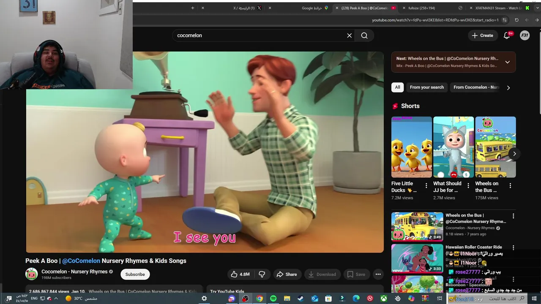Dislike the Peek A Boo video
541x304 pixels.
(x=262, y=274)
